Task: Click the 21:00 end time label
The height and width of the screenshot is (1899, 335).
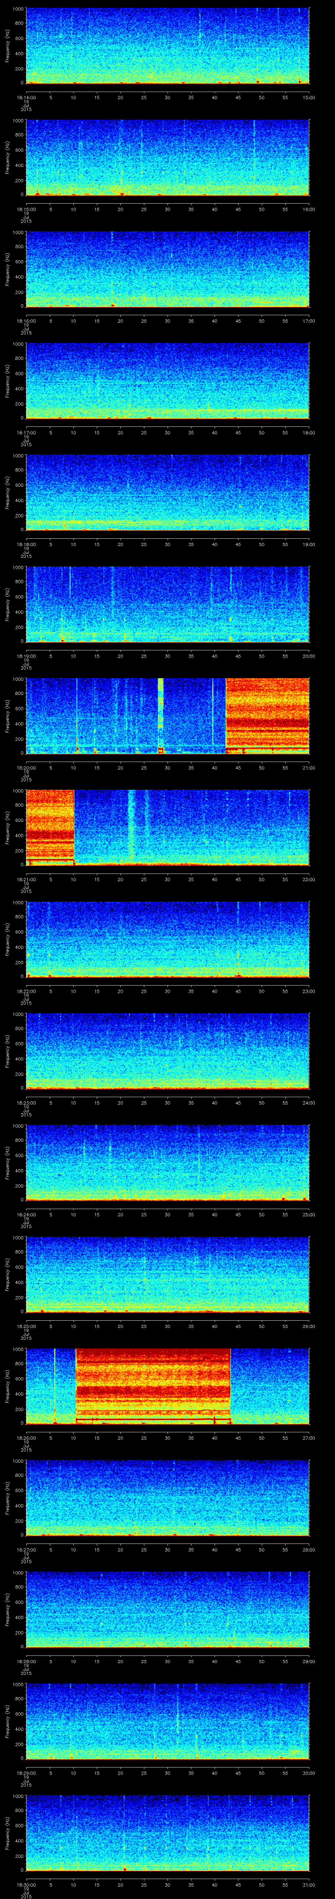Action: (309, 768)
